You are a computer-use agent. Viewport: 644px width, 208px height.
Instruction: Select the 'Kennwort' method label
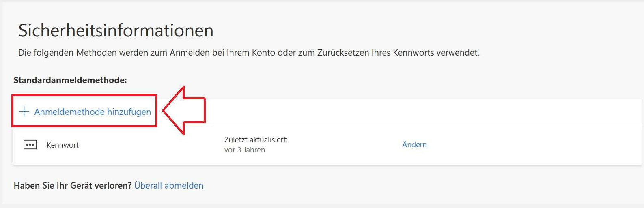pyautogui.click(x=62, y=145)
